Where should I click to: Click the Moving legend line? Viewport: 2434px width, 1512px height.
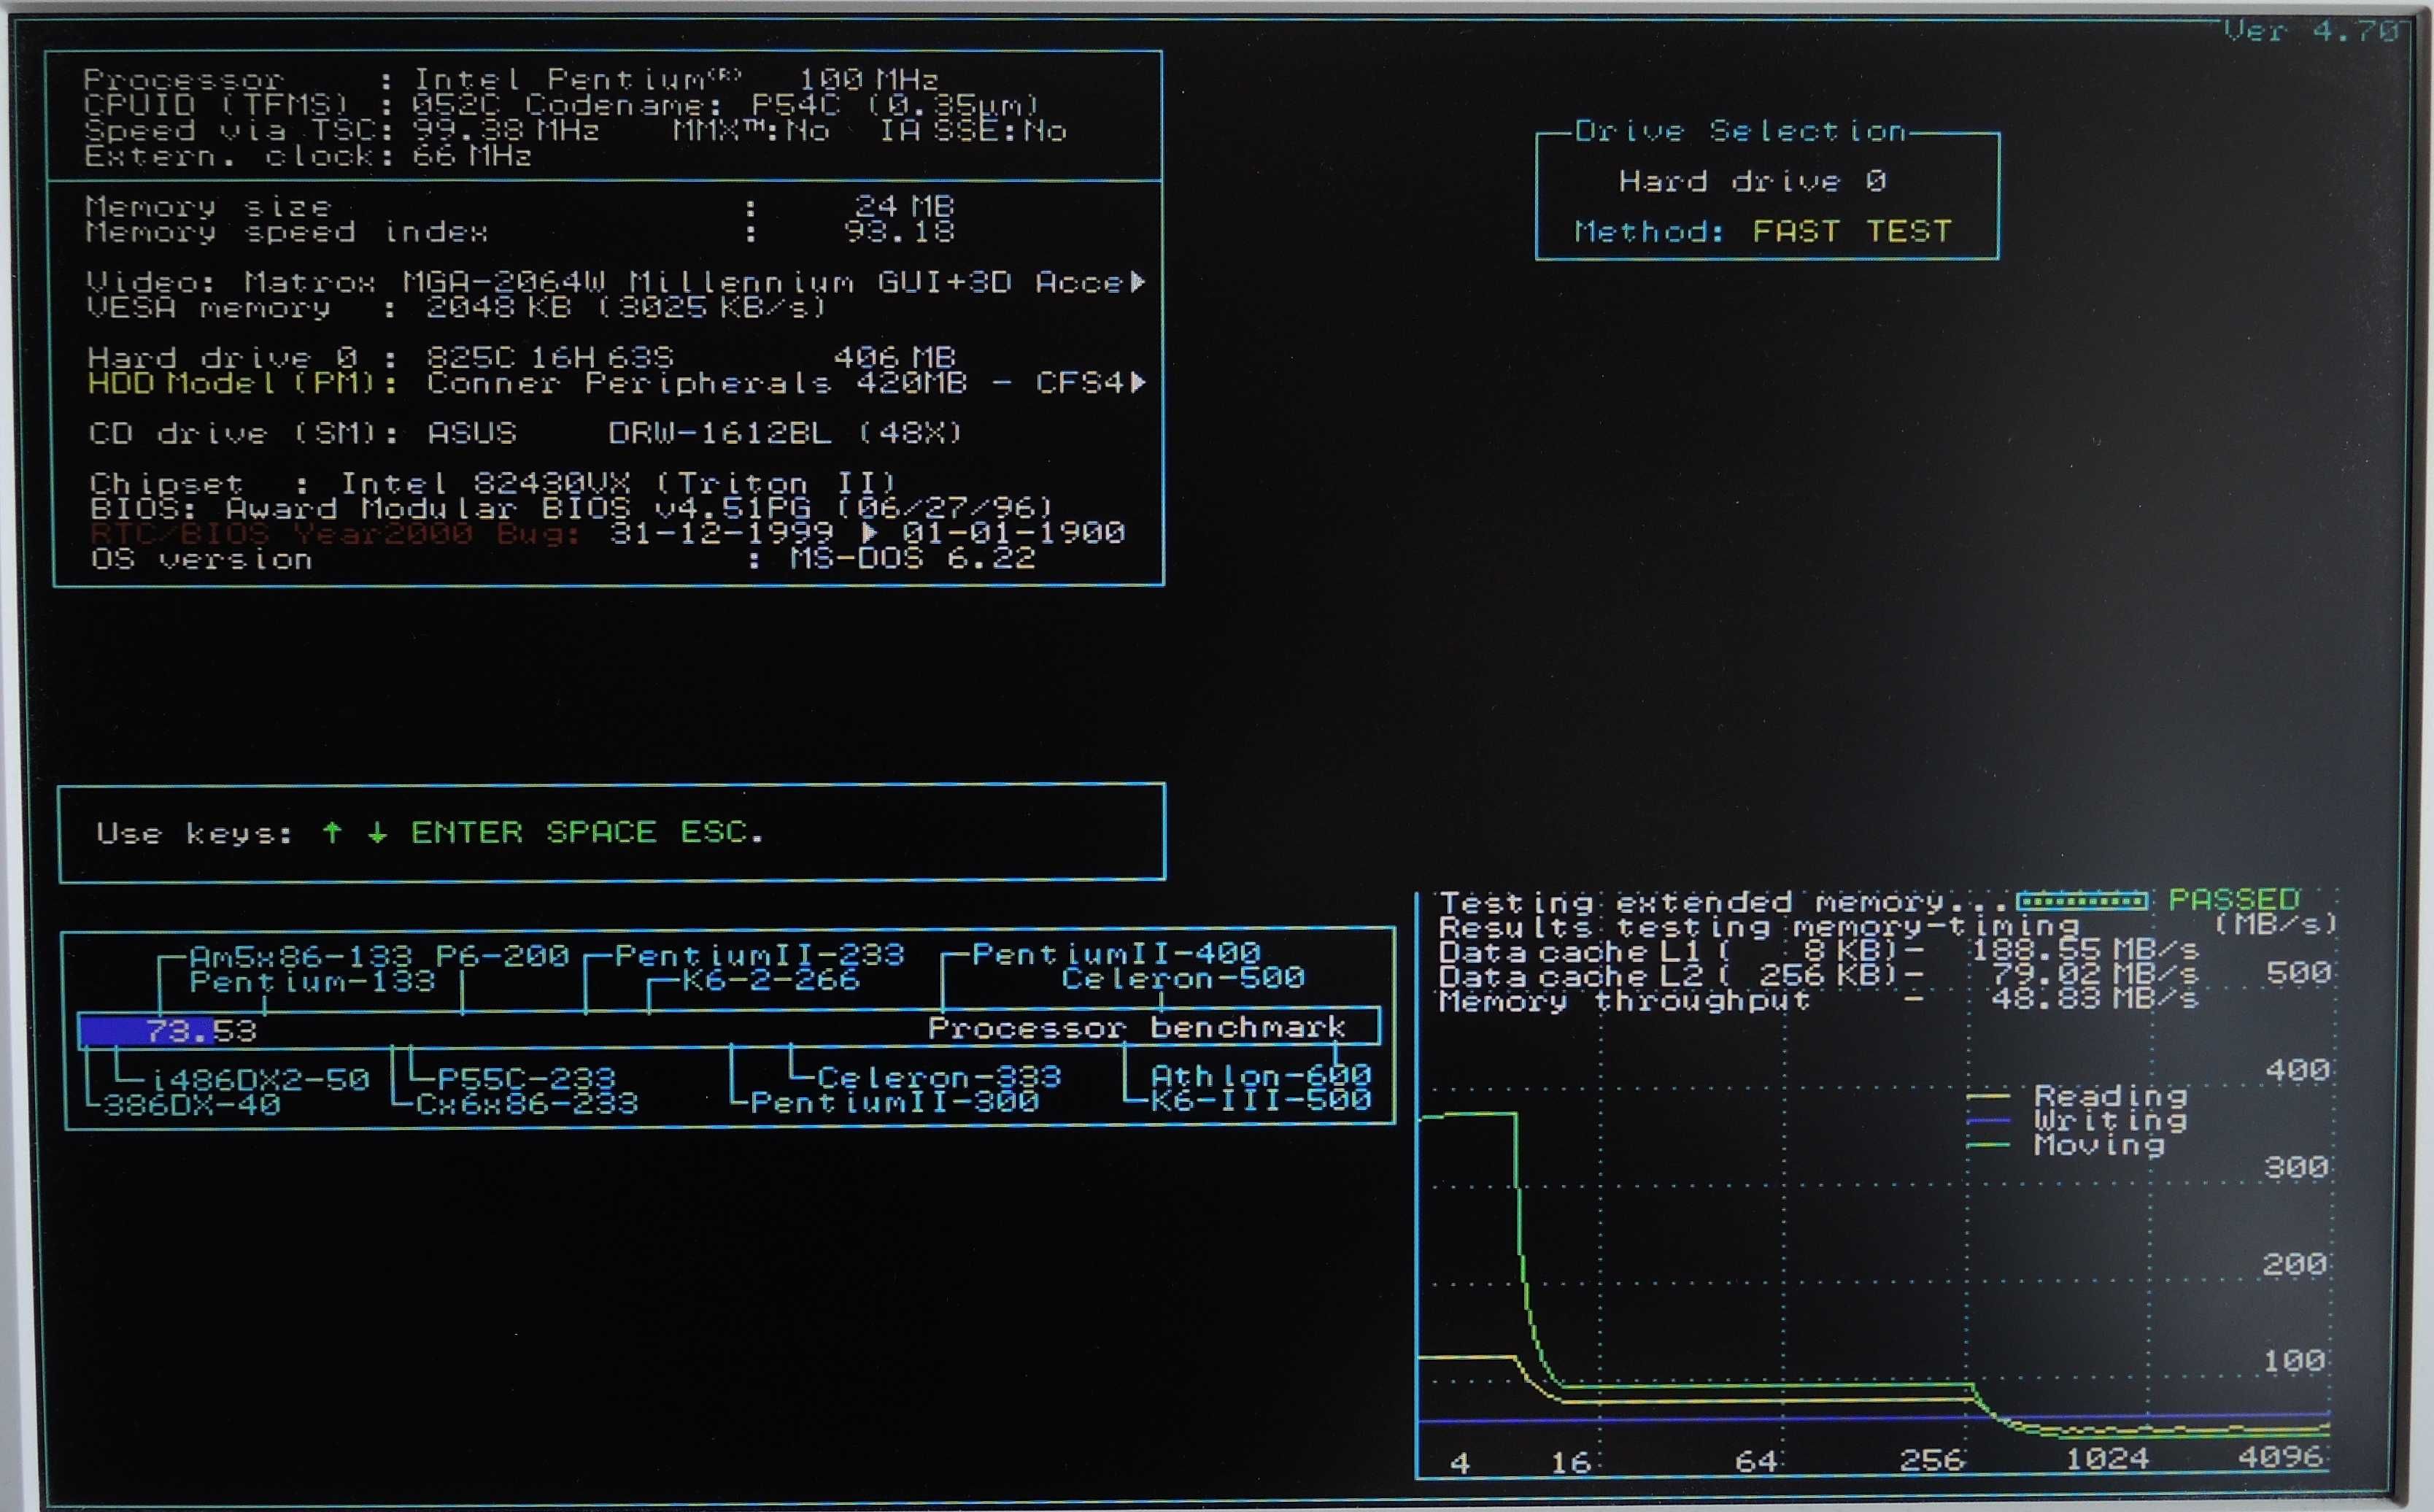(1987, 1145)
